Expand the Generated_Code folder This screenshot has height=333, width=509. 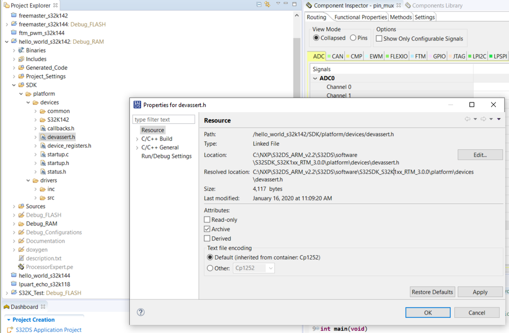14,68
